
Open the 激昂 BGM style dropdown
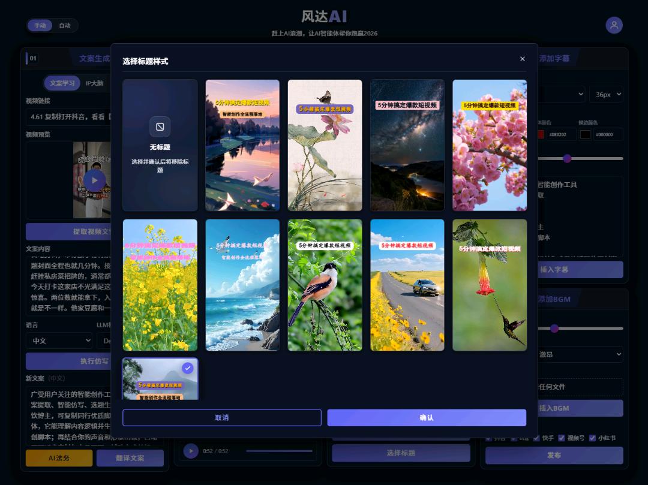pos(579,354)
